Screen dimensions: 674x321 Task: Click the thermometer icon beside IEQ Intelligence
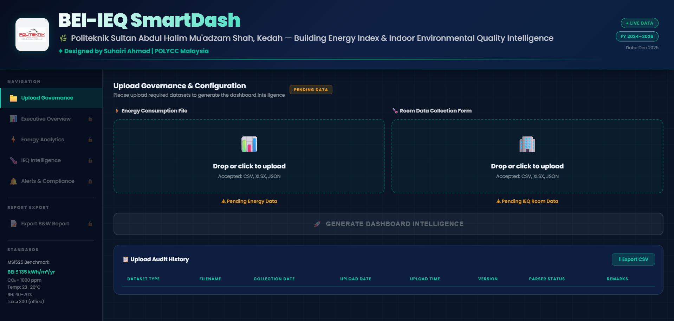(x=13, y=160)
